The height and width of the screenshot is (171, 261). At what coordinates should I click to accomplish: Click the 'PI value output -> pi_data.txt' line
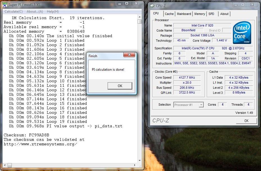(x=66, y=126)
